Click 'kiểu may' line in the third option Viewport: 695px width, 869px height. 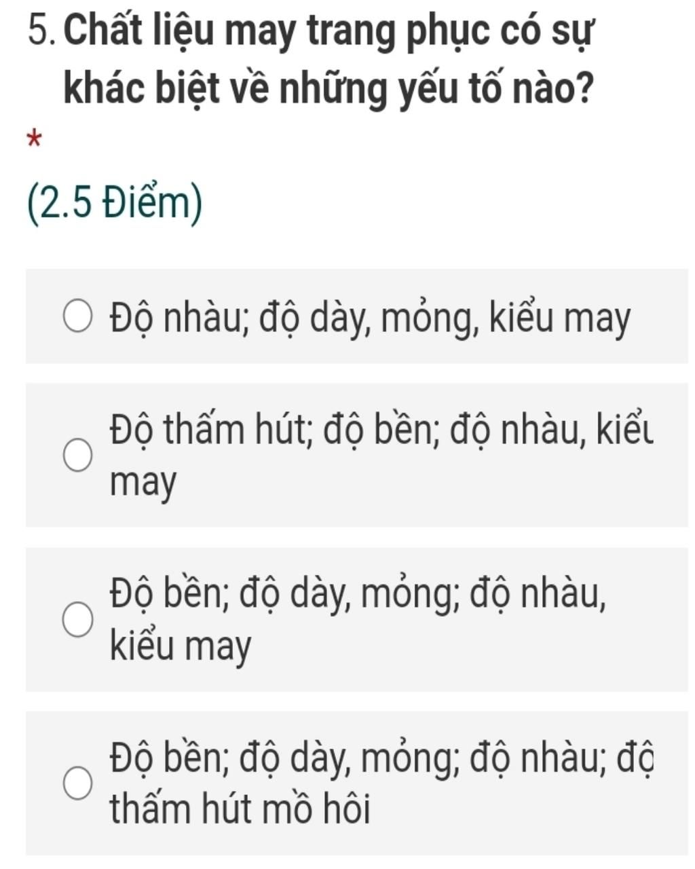(181, 646)
